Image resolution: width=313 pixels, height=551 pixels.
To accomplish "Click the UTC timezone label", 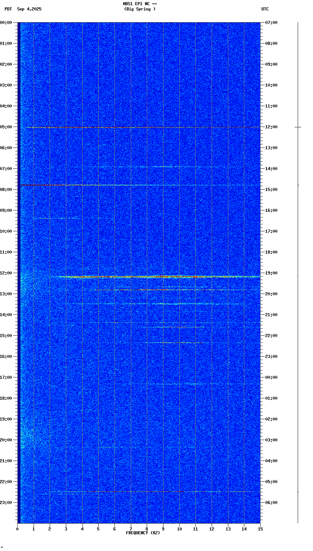I will (265, 9).
